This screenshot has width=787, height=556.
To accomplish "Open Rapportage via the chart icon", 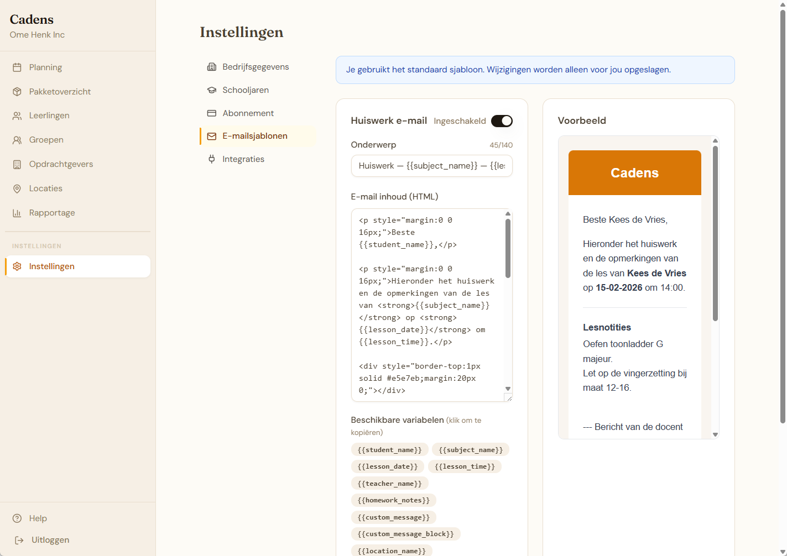I will pos(18,212).
